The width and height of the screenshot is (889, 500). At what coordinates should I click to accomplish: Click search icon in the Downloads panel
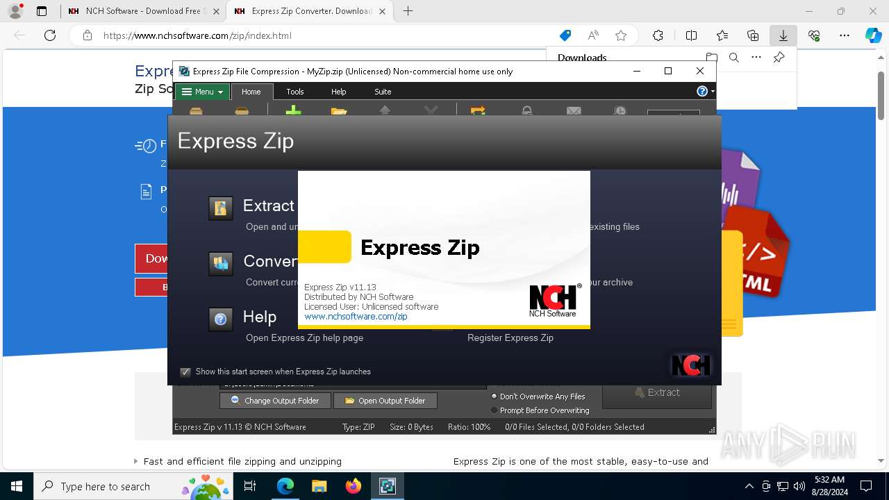point(734,58)
